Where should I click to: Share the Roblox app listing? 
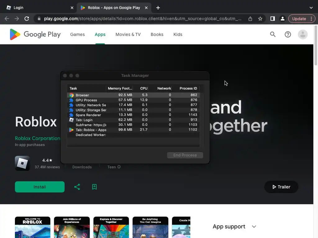[77, 187]
